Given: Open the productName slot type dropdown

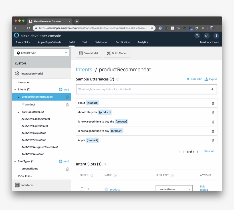Looking at the screenshot, I should click(174, 189).
